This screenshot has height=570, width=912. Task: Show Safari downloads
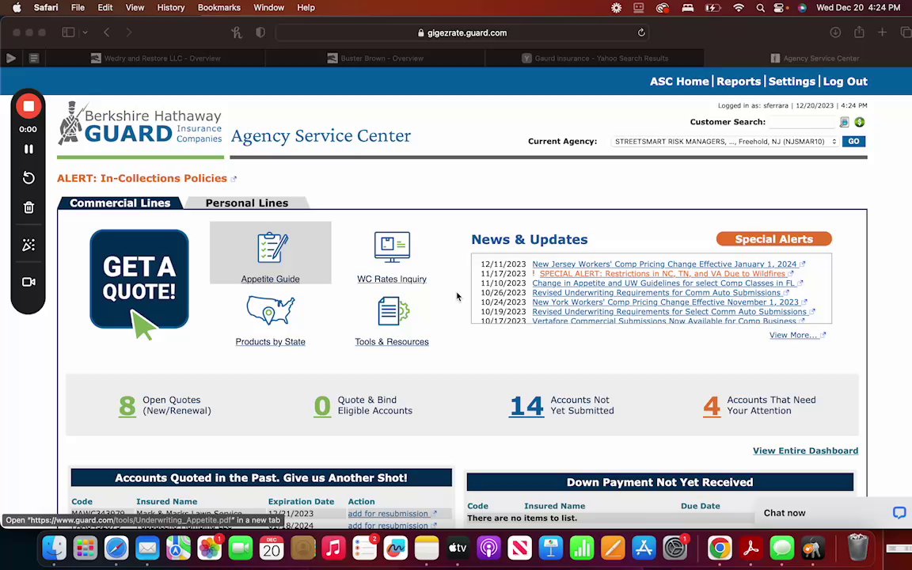836,32
